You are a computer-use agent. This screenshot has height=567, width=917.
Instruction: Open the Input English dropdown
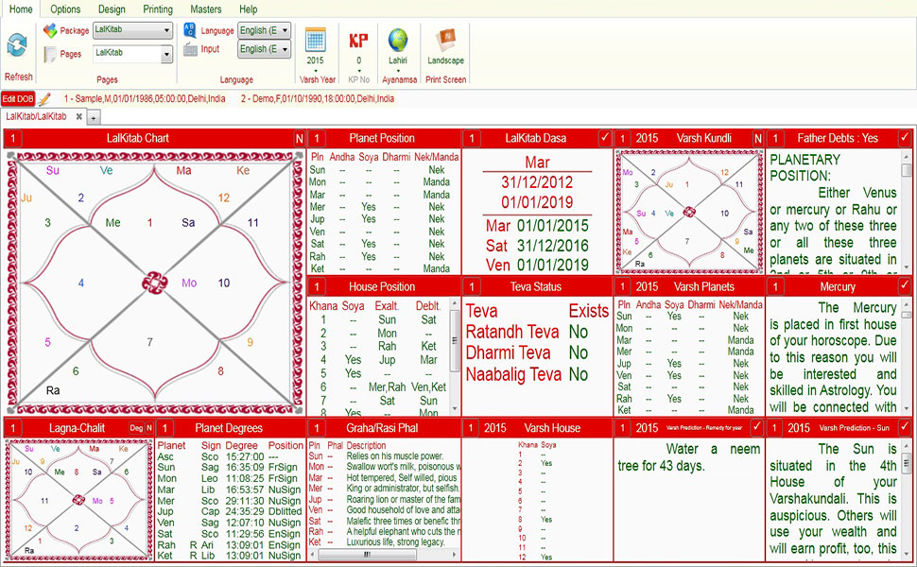[x=264, y=49]
